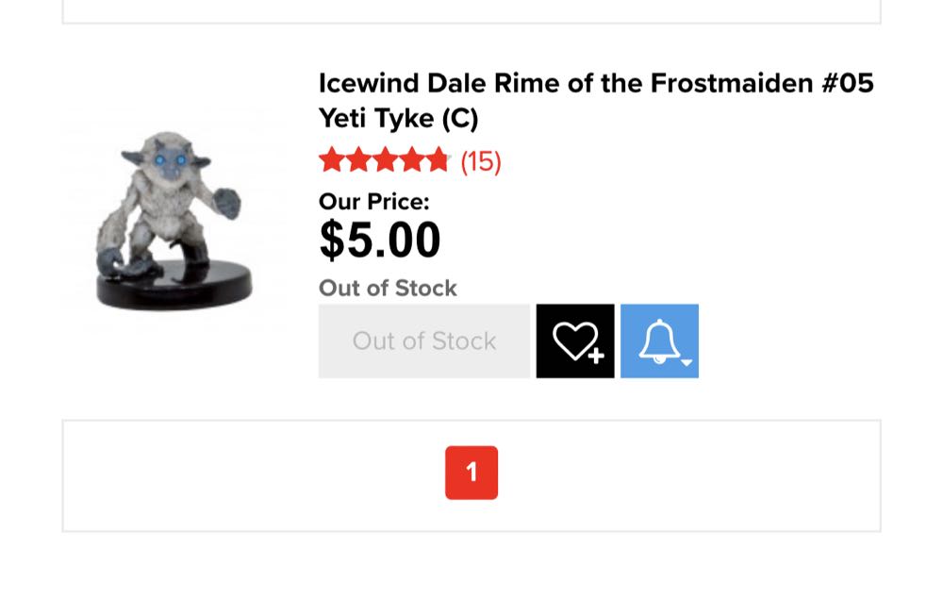Click the third red rating star
This screenshot has height=598, width=943.
click(386, 160)
